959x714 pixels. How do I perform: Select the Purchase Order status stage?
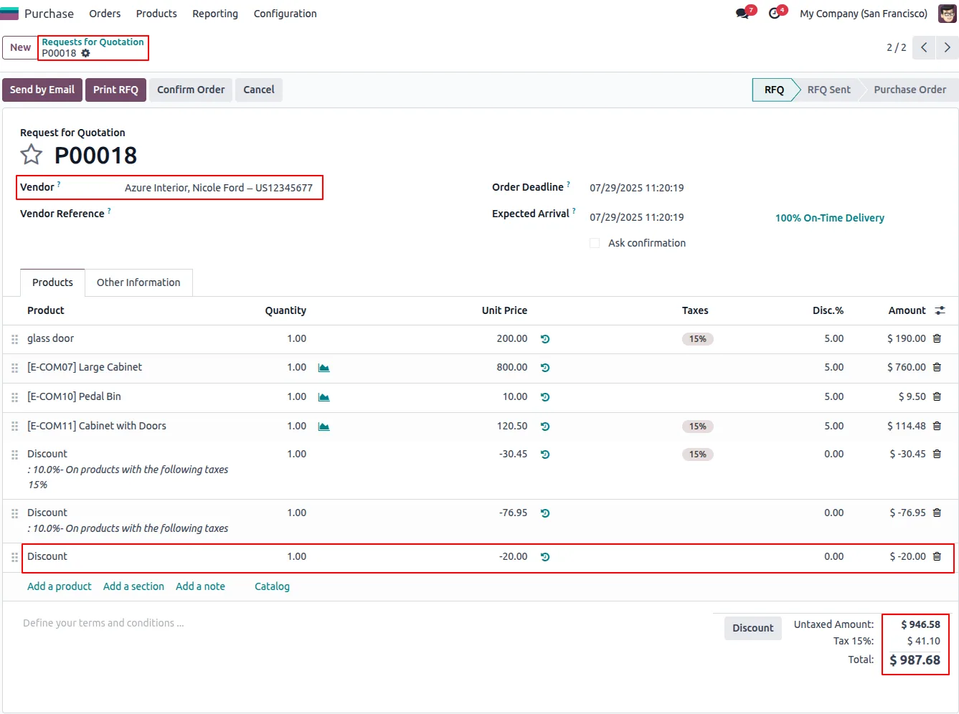pyautogui.click(x=910, y=90)
